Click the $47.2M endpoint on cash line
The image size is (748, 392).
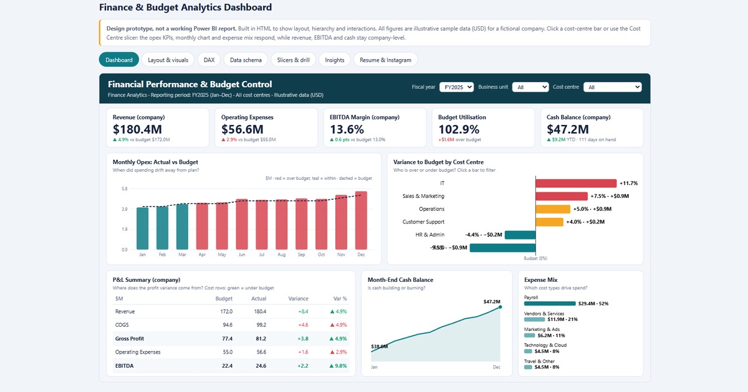tap(500, 307)
